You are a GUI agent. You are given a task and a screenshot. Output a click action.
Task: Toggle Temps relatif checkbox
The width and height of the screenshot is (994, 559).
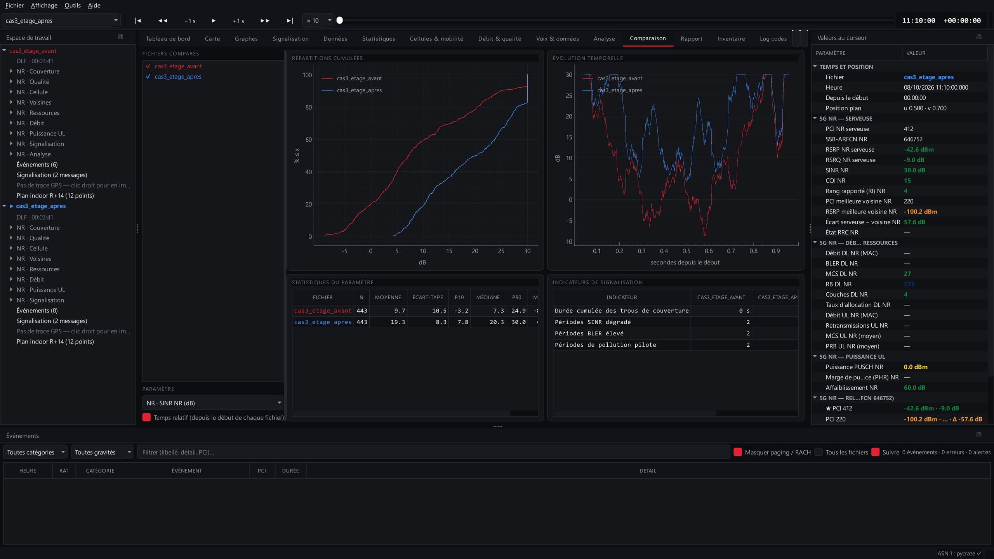(146, 417)
